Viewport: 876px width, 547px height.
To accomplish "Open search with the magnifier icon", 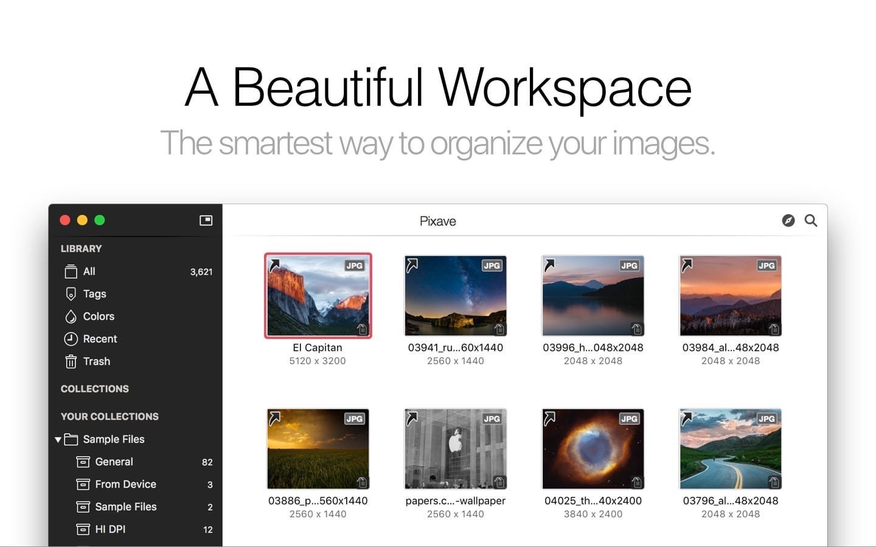I will 810,221.
